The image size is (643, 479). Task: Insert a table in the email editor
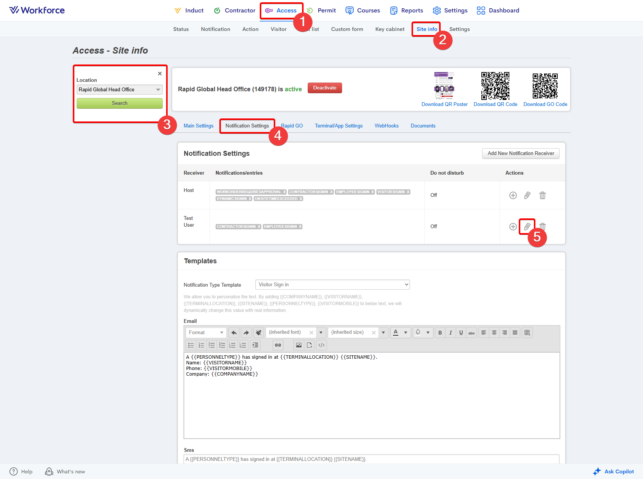click(527, 333)
